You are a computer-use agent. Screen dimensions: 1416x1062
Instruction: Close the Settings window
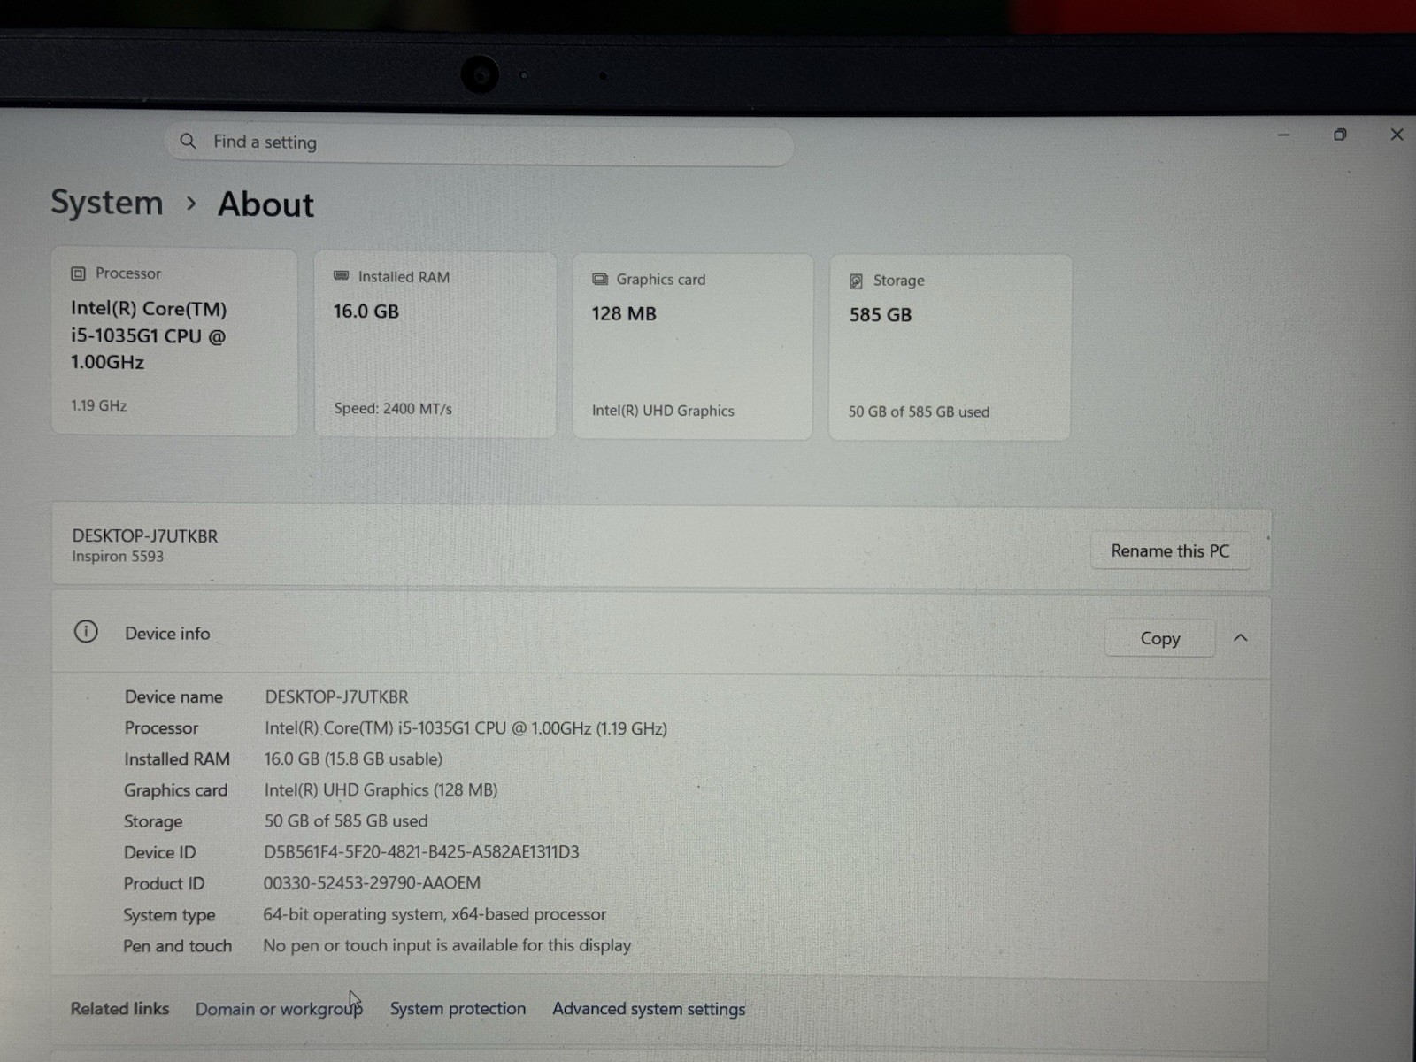pos(1397,135)
